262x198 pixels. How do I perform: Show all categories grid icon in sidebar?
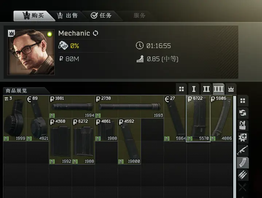click(x=243, y=101)
